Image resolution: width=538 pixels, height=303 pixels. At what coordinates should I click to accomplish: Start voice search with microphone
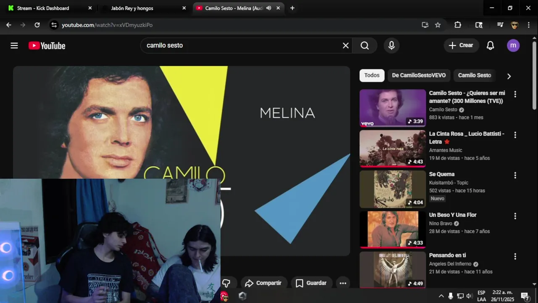coord(391,45)
